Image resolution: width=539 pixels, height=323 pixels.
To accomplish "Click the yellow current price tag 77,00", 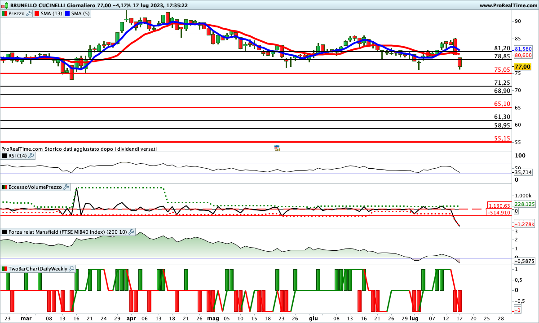I will [x=523, y=66].
